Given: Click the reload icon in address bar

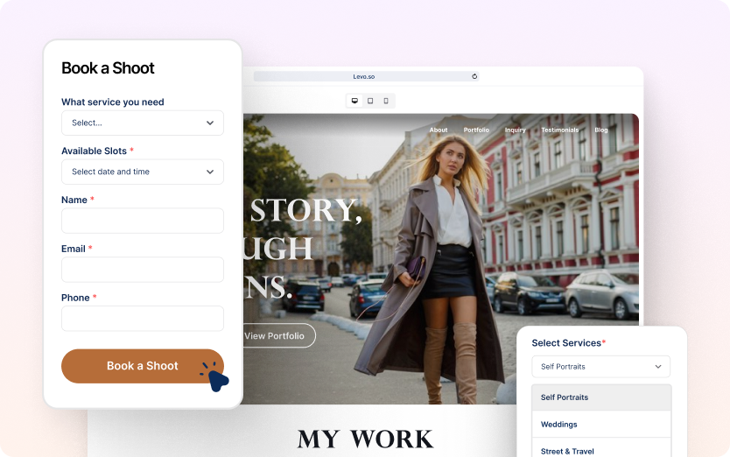Looking at the screenshot, I should point(474,76).
